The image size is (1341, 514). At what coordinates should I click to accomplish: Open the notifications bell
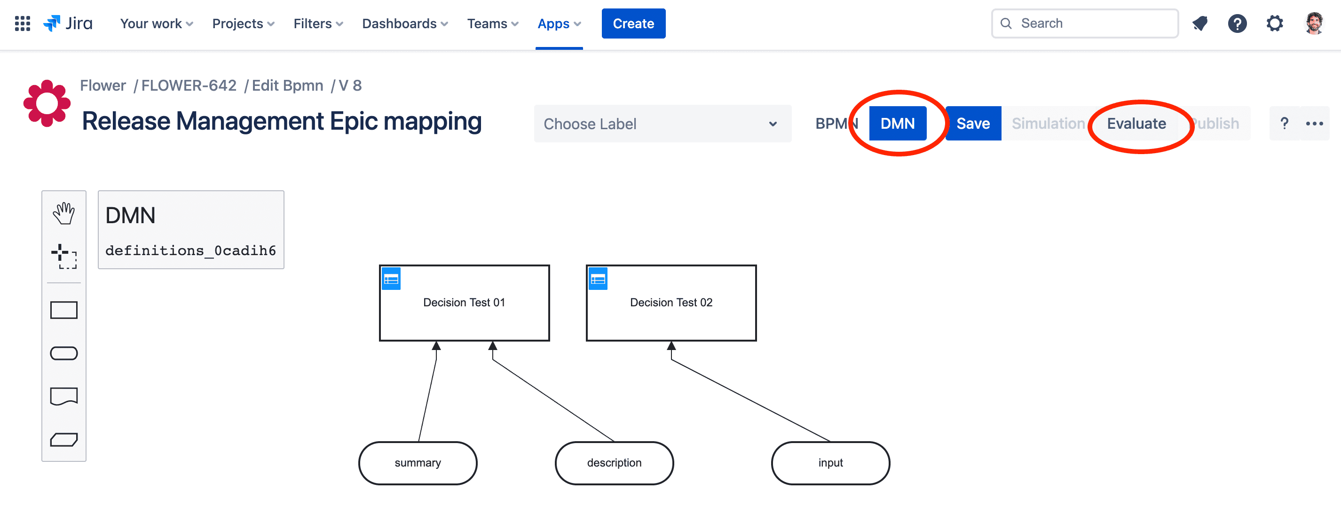tap(1199, 23)
